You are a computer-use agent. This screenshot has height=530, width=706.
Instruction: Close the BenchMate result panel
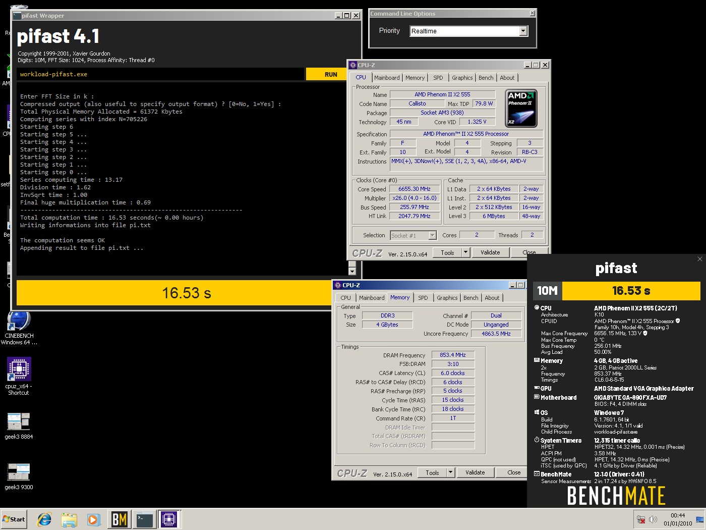click(x=699, y=259)
